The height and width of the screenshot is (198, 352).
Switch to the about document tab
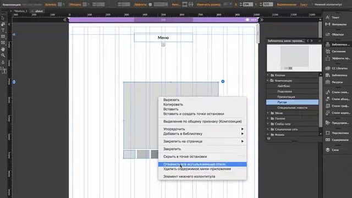pos(39,11)
